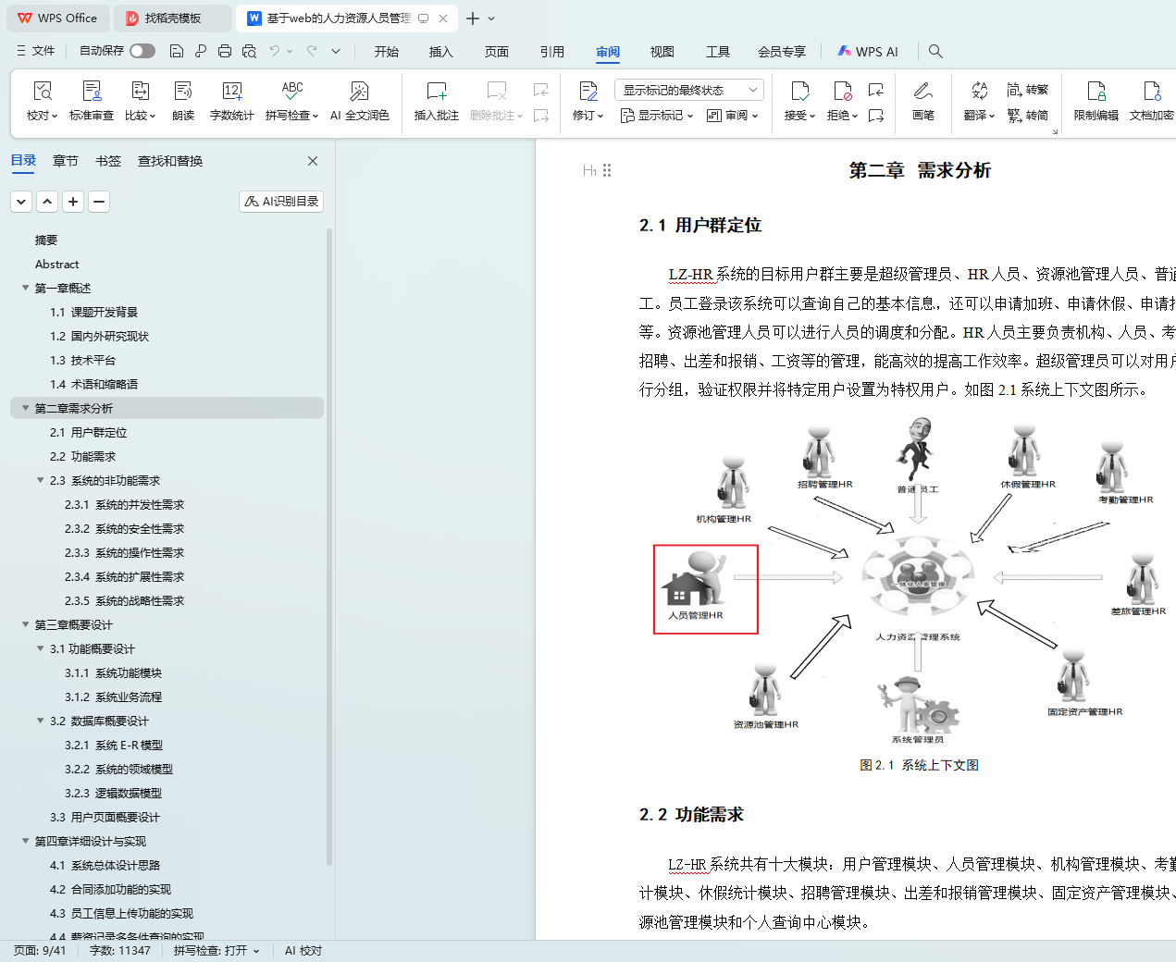Run AI 全文润色 polish tool

(359, 101)
